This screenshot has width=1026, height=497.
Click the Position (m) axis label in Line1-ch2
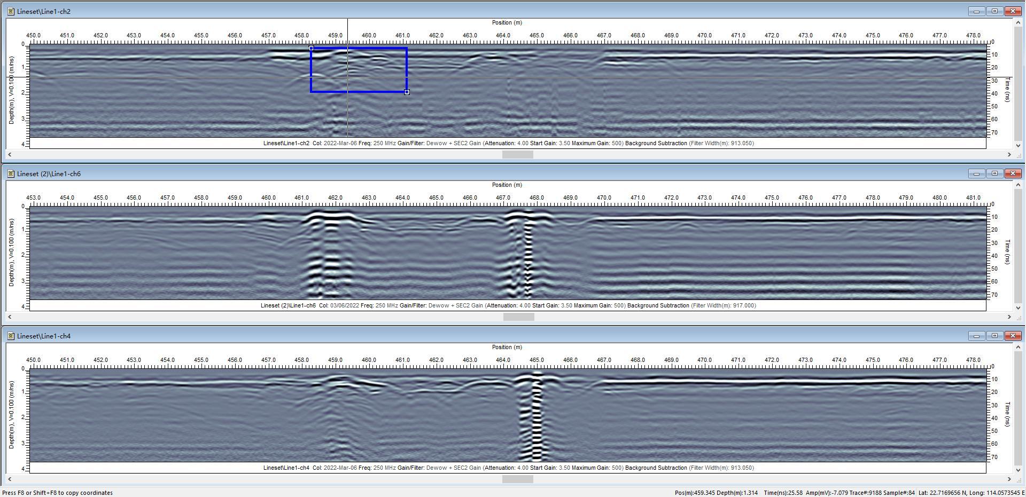point(507,22)
